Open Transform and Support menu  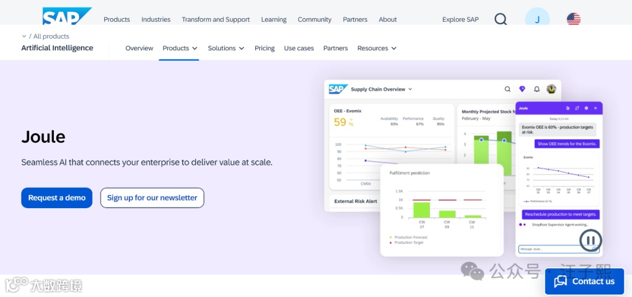[215, 19]
